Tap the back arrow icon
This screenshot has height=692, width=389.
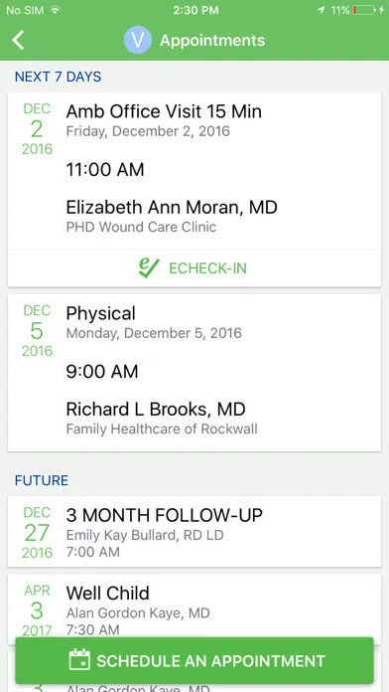click(18, 40)
